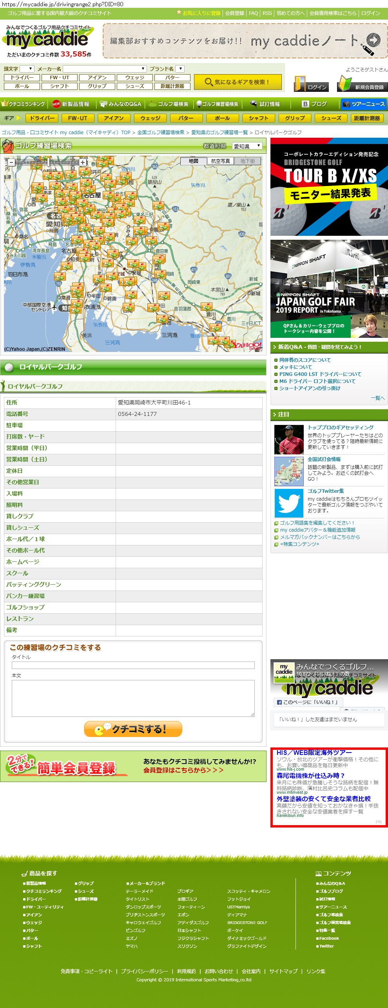The image size is (388, 1008).
Task: Open PING G400 LST driver question
Action: 320,374
